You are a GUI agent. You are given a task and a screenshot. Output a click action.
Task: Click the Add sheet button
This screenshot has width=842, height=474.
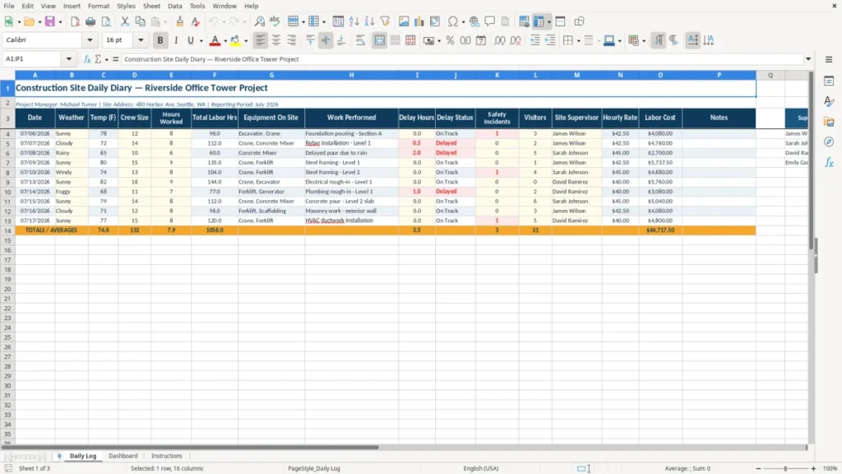[x=59, y=456]
